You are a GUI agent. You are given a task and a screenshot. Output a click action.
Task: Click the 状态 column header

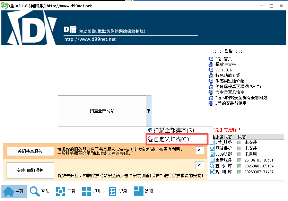260,137
